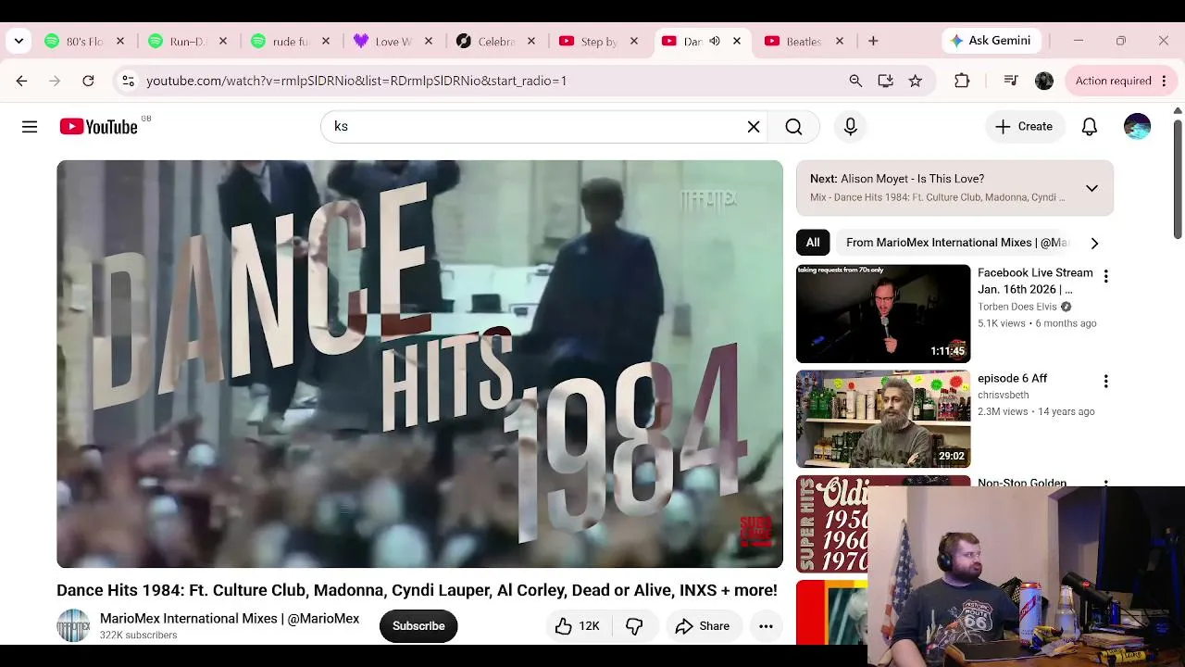
Task: Open the Facebook Live Stream video title
Action: coord(1035,281)
